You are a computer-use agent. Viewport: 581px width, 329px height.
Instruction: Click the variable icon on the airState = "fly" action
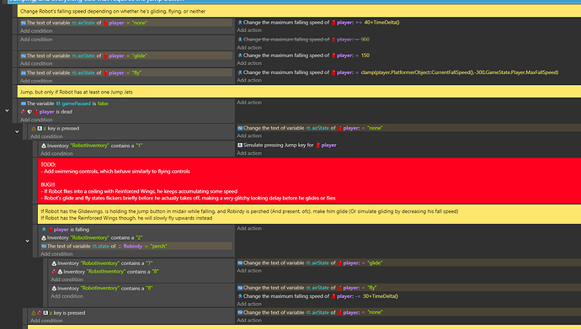tap(240, 288)
